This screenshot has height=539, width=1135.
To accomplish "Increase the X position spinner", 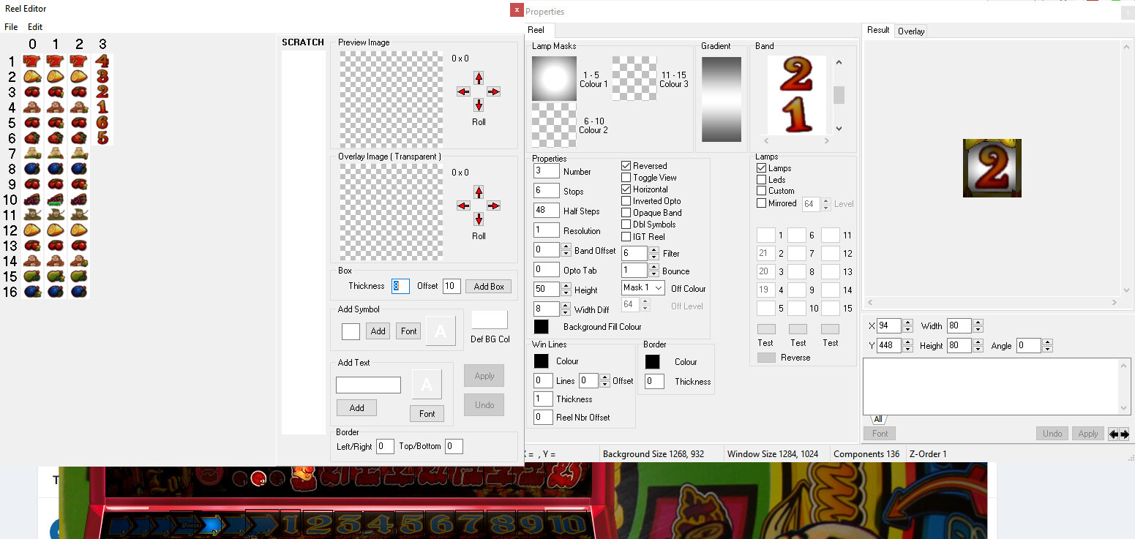I will point(908,323).
